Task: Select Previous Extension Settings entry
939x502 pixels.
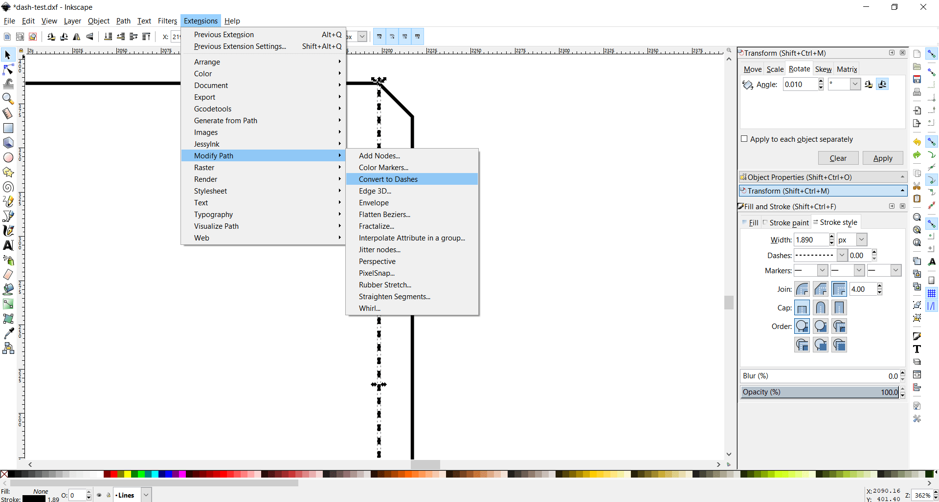Action: (263, 46)
